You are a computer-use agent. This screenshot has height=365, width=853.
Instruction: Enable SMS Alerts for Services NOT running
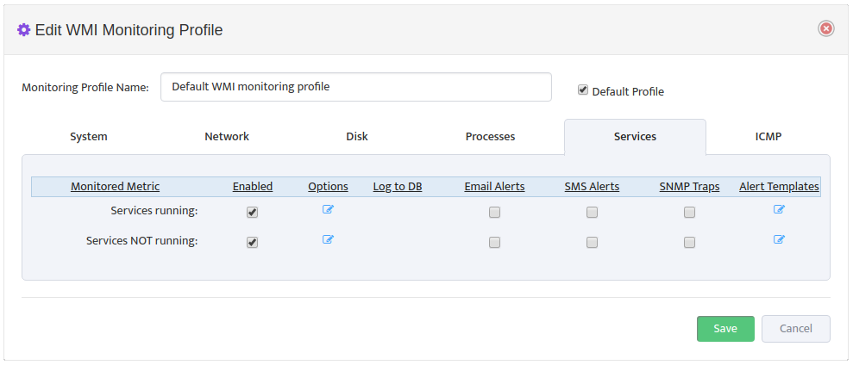click(x=592, y=242)
